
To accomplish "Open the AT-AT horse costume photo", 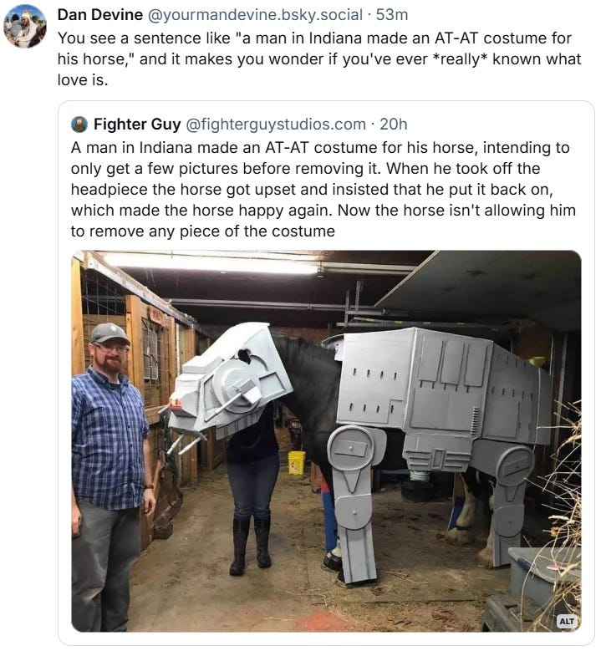I will (326, 441).
